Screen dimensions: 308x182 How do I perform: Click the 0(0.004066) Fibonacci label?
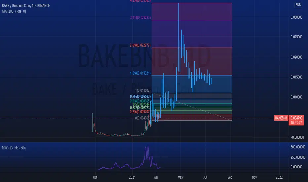[143, 118]
